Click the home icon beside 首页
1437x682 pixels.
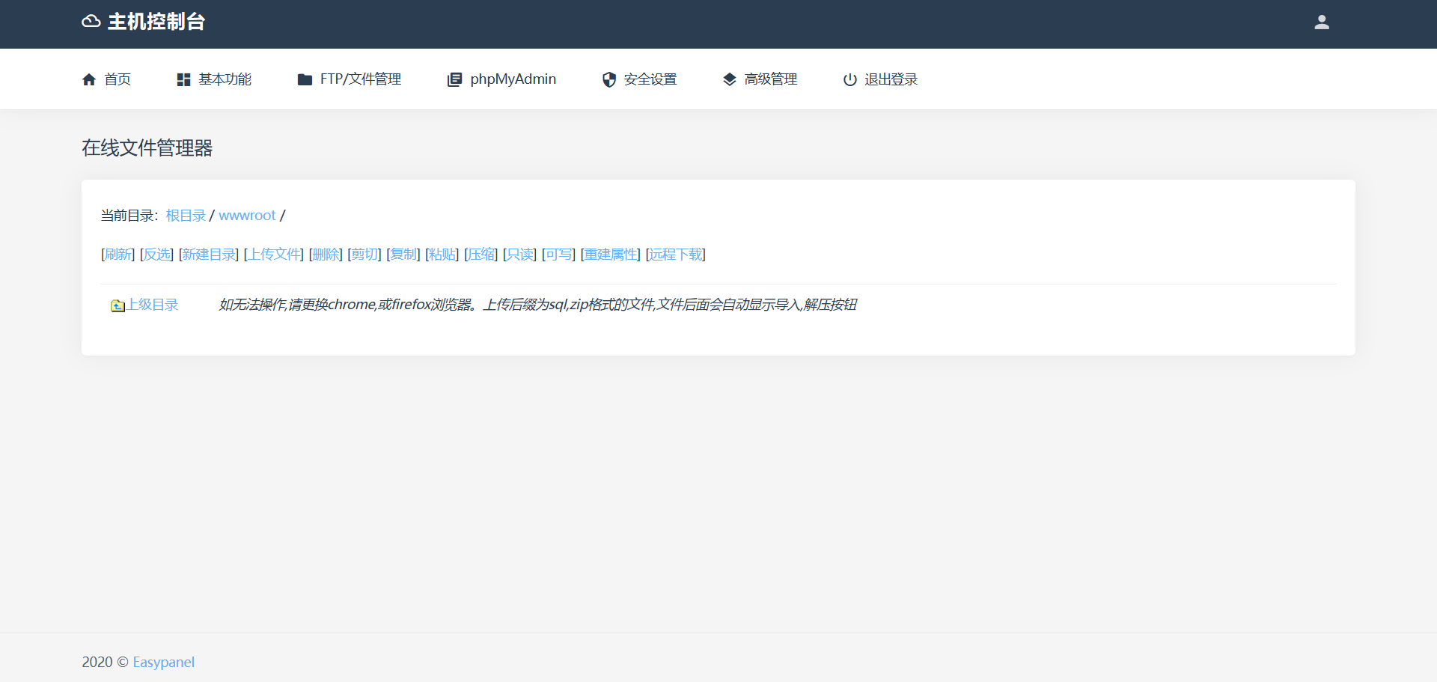[89, 79]
